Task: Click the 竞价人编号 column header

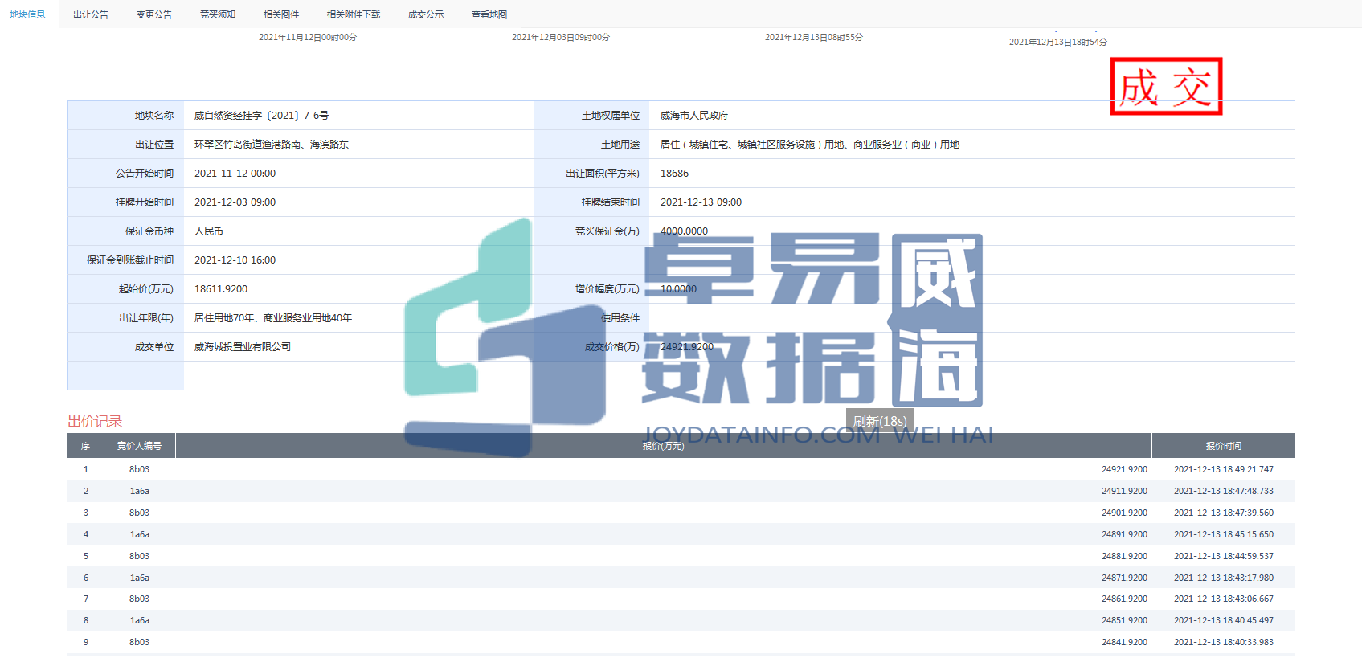Action: (x=140, y=446)
